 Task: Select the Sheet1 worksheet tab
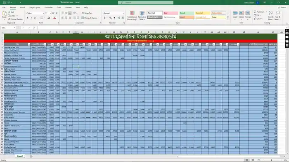20,156
